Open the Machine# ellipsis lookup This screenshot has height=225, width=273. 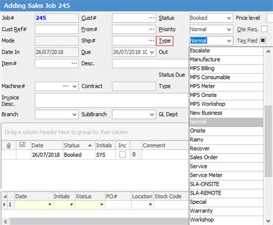(x=66, y=86)
